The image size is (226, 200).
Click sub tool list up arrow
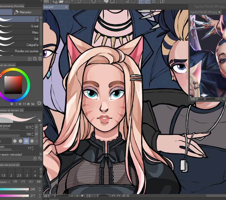(41, 18)
